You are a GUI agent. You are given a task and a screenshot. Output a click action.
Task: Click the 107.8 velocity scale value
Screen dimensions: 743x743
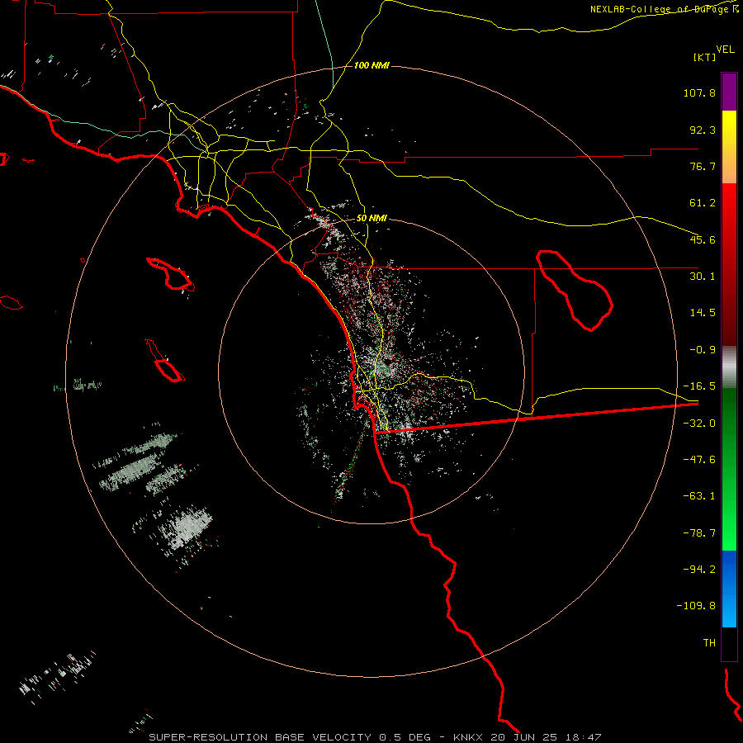699,92
